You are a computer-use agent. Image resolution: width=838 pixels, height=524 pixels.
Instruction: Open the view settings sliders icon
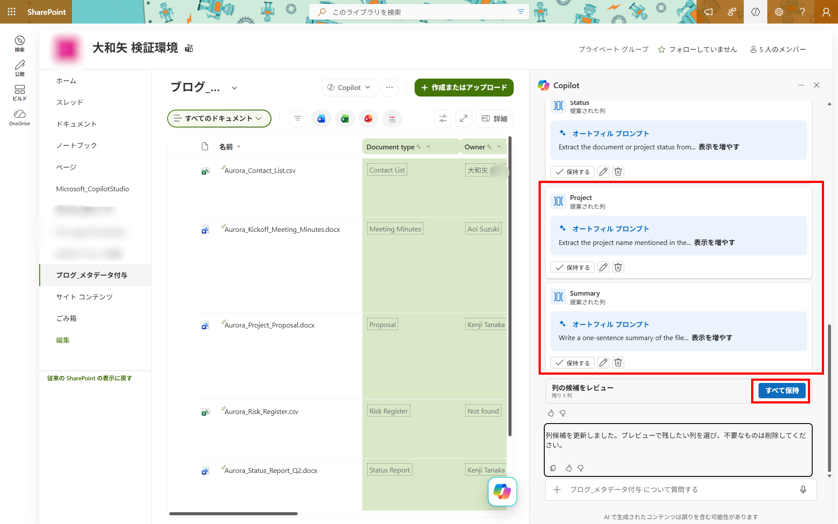443,118
